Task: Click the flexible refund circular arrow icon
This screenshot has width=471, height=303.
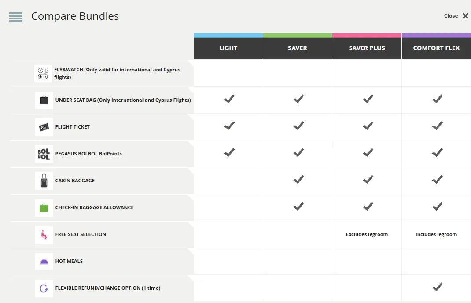Action: tap(44, 288)
